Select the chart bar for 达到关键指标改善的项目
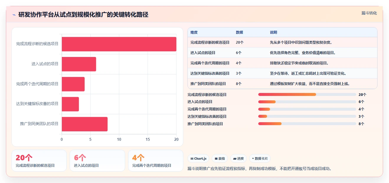The width and height of the screenshot is (389, 183). pyautogui.click(x=70, y=104)
